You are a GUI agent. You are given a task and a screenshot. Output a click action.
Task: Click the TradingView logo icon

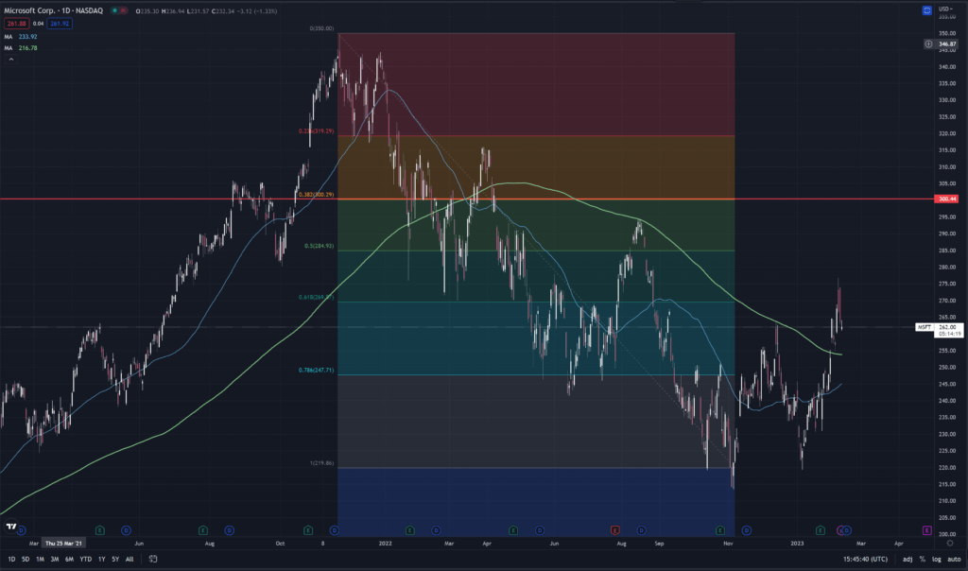[x=11, y=527]
